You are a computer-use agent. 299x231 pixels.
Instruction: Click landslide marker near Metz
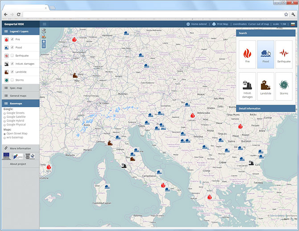click(75, 75)
